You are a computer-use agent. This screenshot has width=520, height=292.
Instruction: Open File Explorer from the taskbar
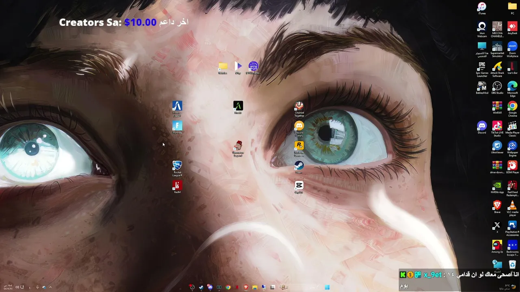coord(255,288)
